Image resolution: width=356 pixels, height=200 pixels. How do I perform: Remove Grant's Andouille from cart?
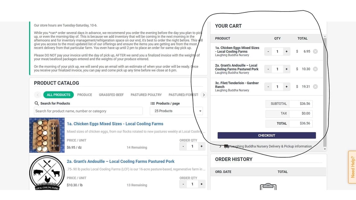click(x=315, y=69)
